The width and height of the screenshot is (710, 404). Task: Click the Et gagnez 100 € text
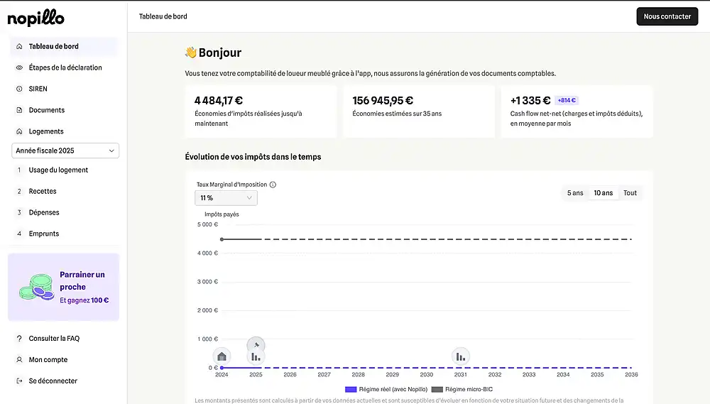tap(84, 300)
